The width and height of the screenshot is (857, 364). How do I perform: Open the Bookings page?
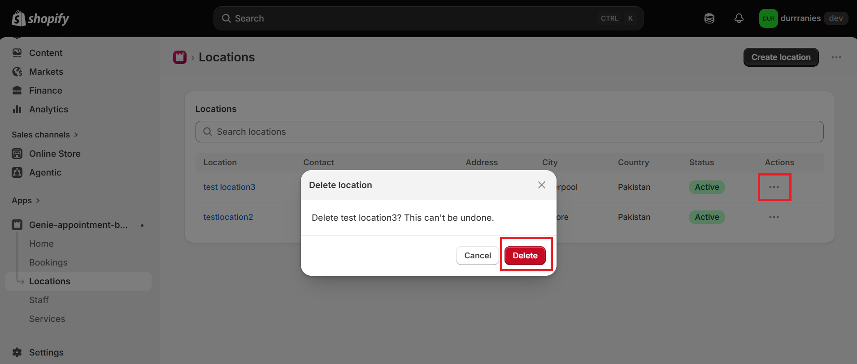click(x=48, y=262)
